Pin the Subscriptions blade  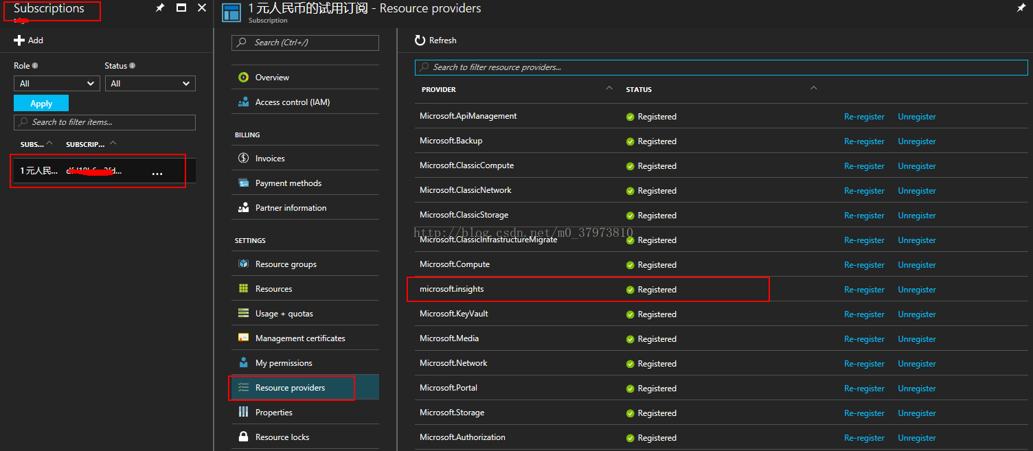(160, 8)
